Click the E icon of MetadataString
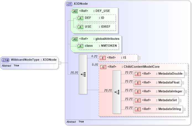 137,109
